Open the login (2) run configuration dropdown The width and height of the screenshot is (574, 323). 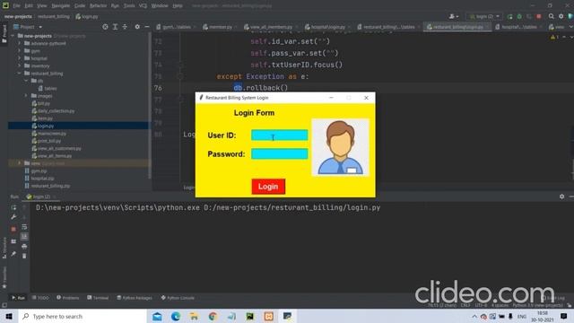(484, 16)
